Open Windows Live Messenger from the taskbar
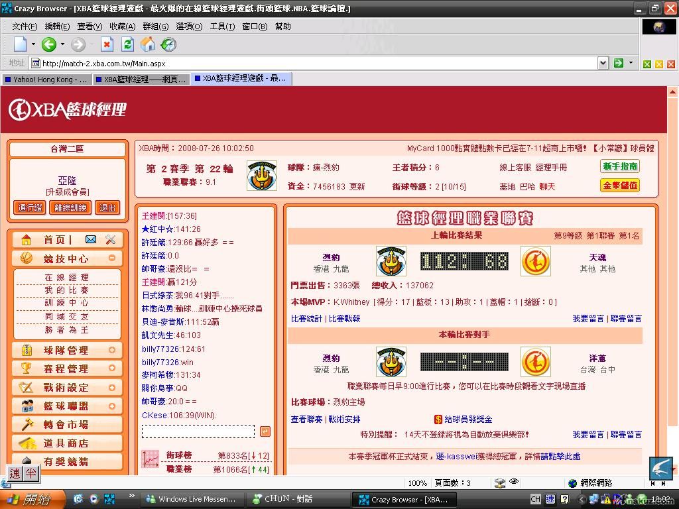 (x=191, y=499)
